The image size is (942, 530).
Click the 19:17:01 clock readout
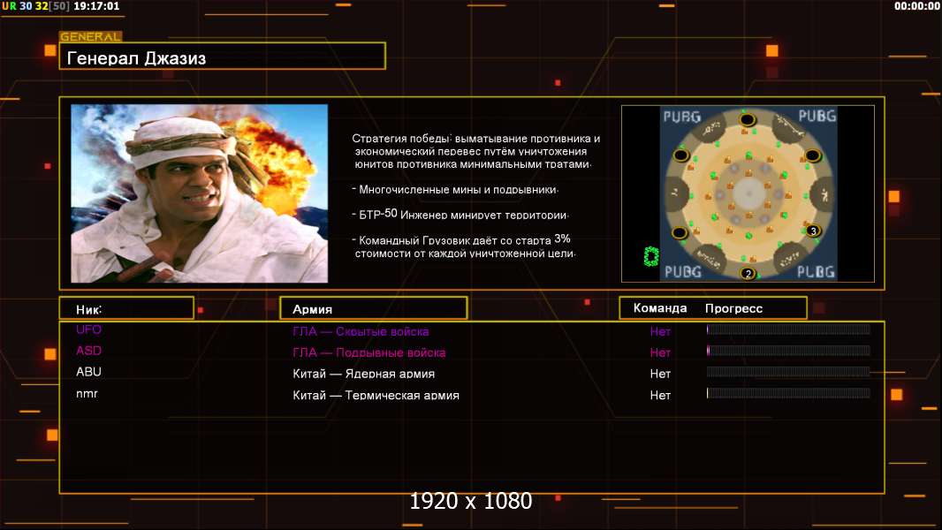(96, 6)
